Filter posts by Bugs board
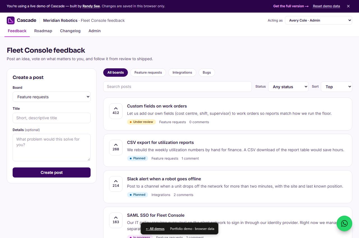This screenshot has height=238, width=359. point(207,73)
